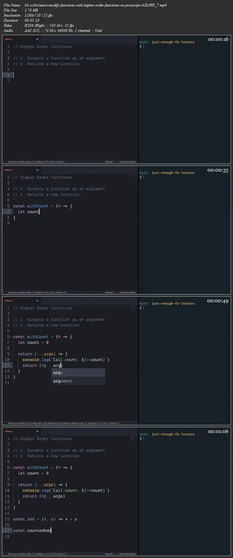Click the '1280x720 / 25 fps' resolution value
233x558 pixels.
point(39,15)
